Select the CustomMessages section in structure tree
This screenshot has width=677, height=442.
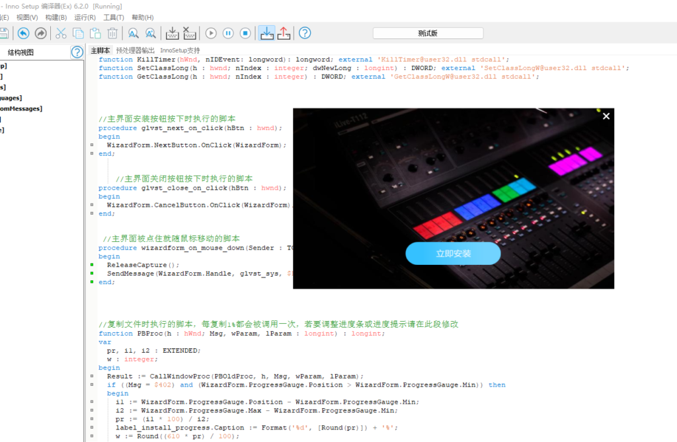[x=21, y=108]
